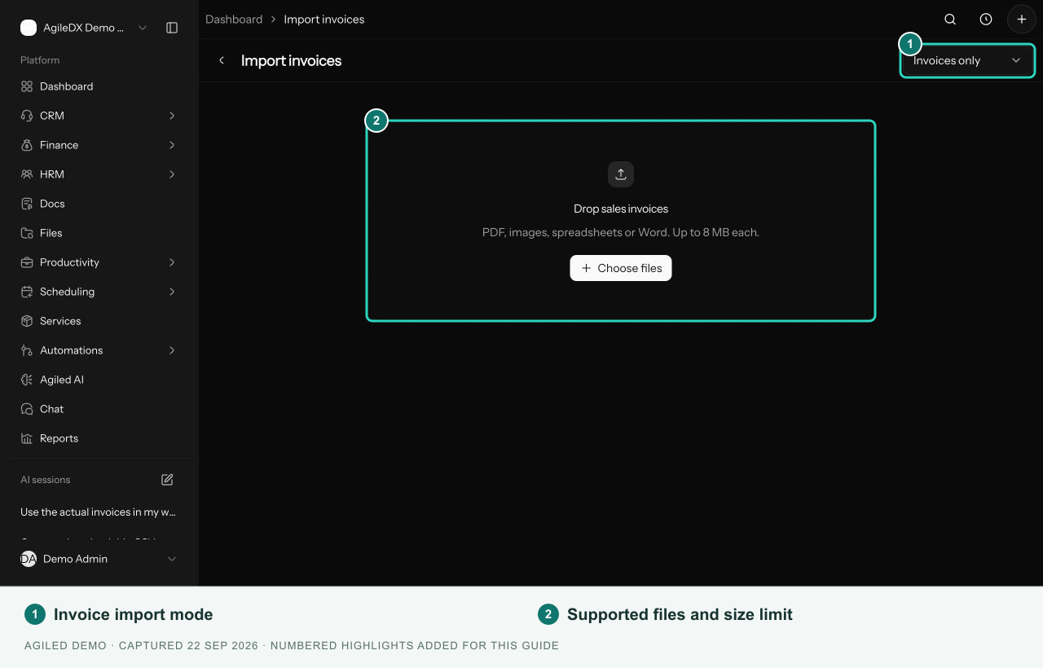The image size is (1043, 668).
Task: Click the plus quick-create icon
Action: [x=1022, y=20]
